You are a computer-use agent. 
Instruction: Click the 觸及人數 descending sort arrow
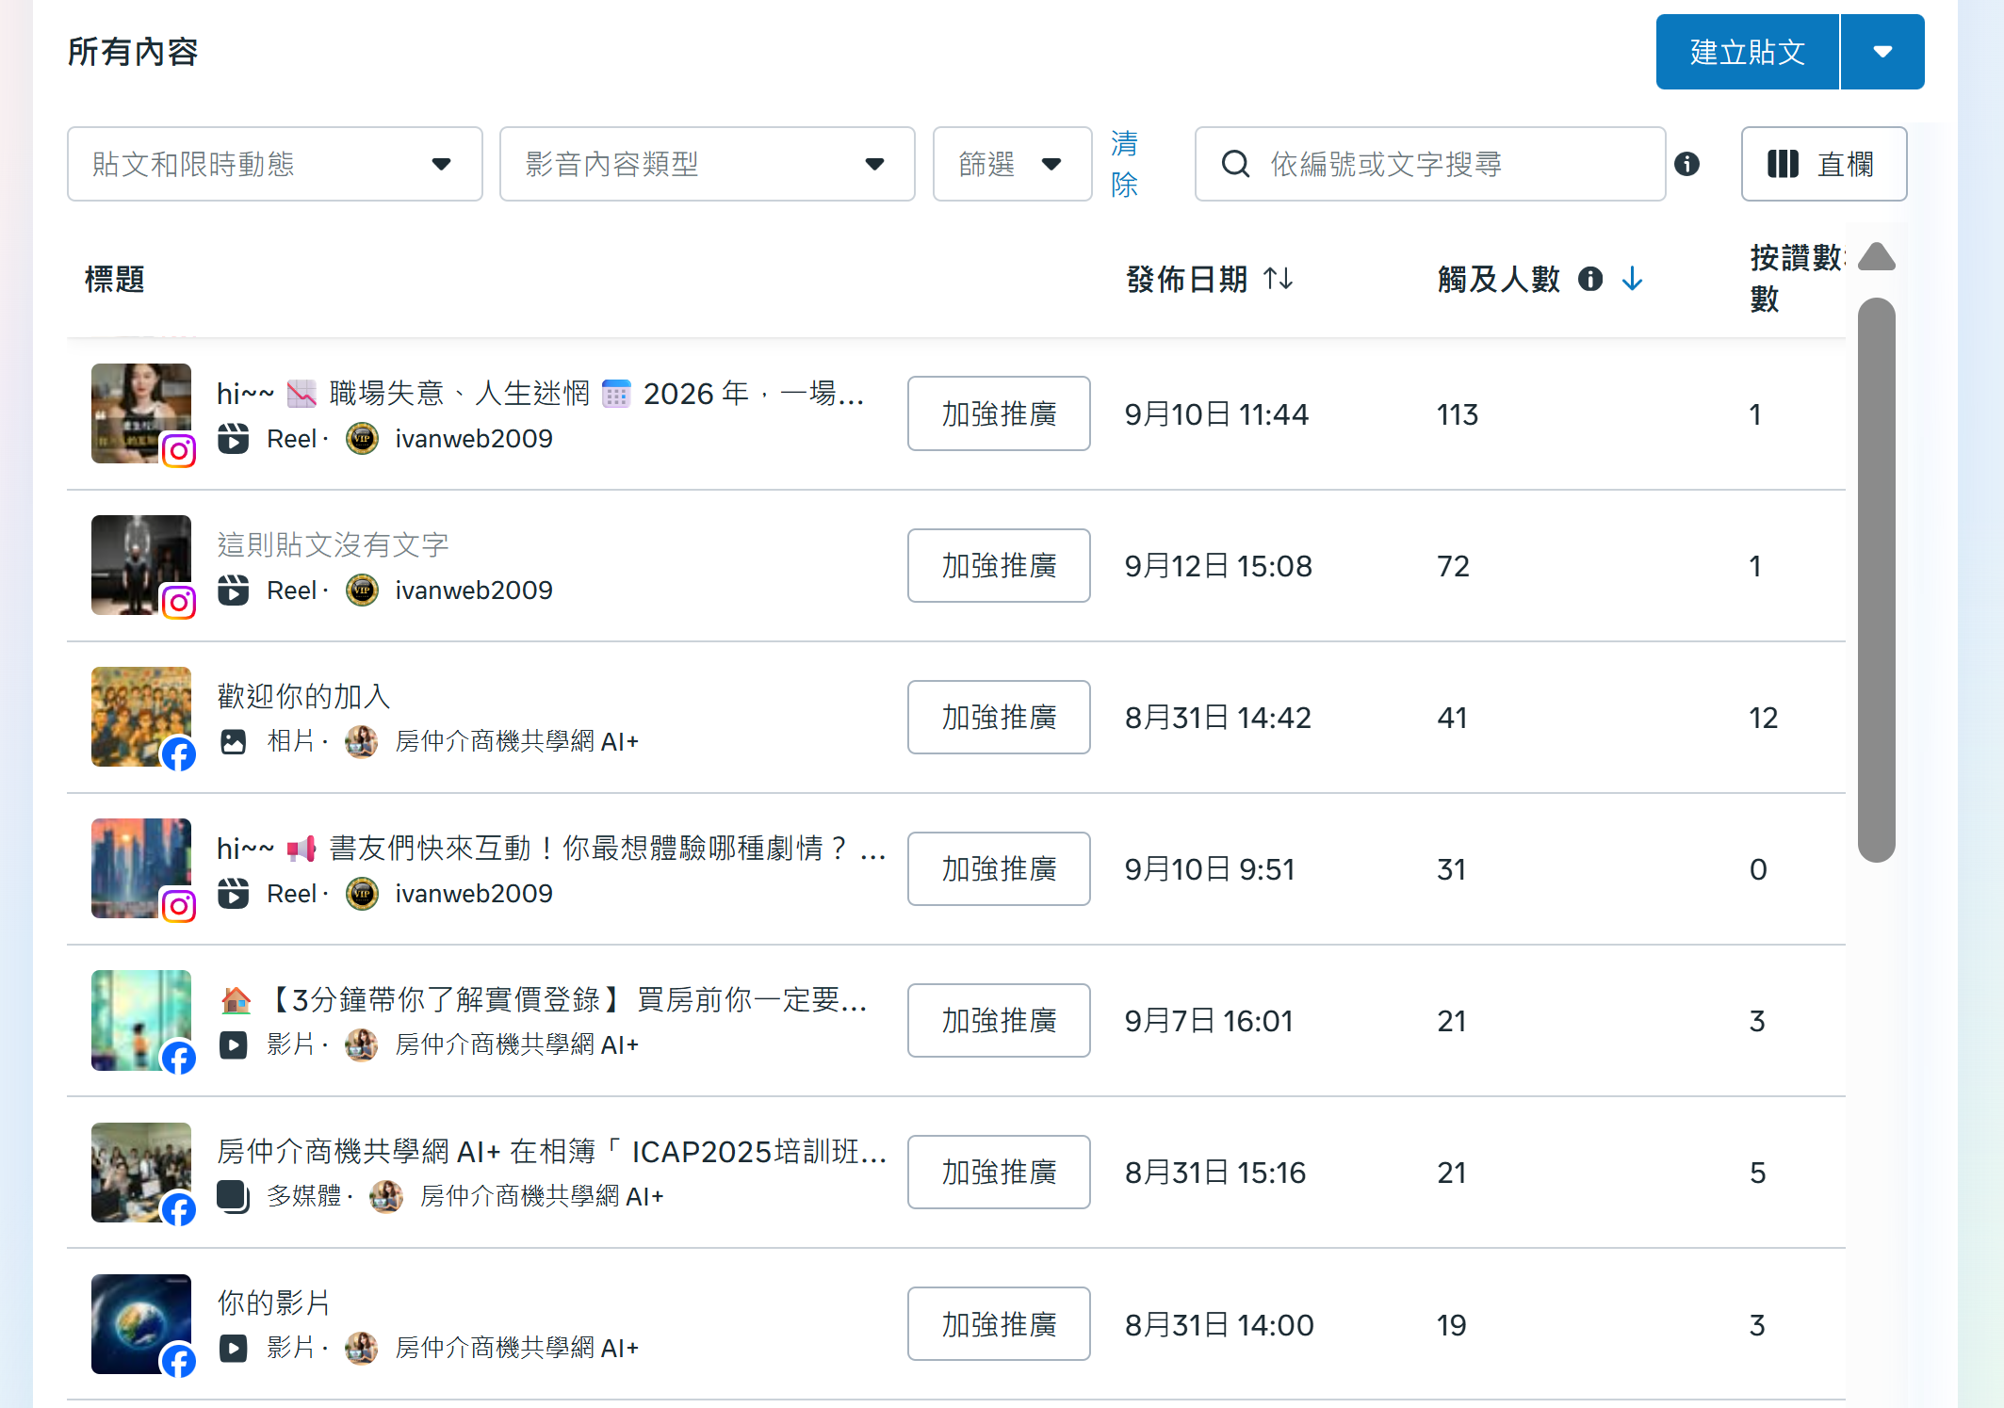[1633, 279]
